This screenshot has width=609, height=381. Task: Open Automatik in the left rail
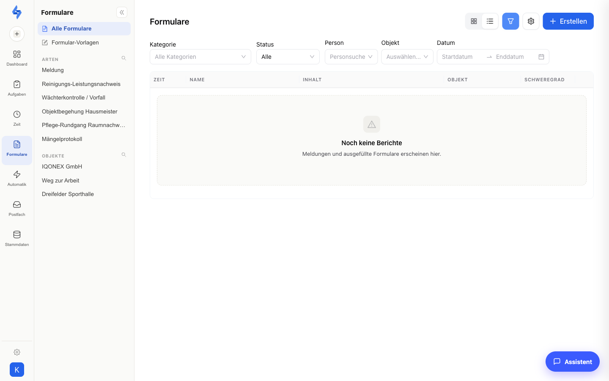click(17, 179)
